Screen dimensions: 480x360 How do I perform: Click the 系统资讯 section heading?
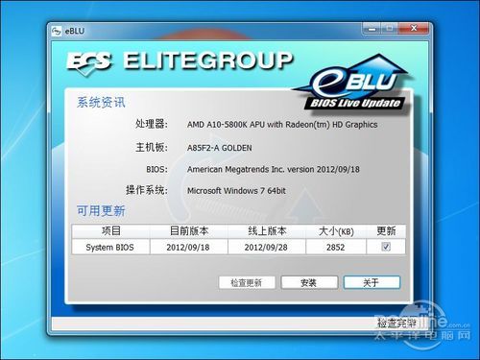pyautogui.click(x=101, y=103)
